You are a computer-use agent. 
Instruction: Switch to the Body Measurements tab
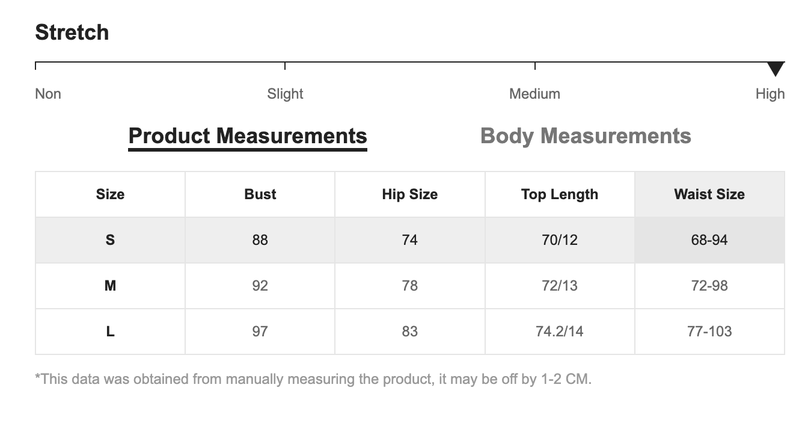tap(586, 136)
